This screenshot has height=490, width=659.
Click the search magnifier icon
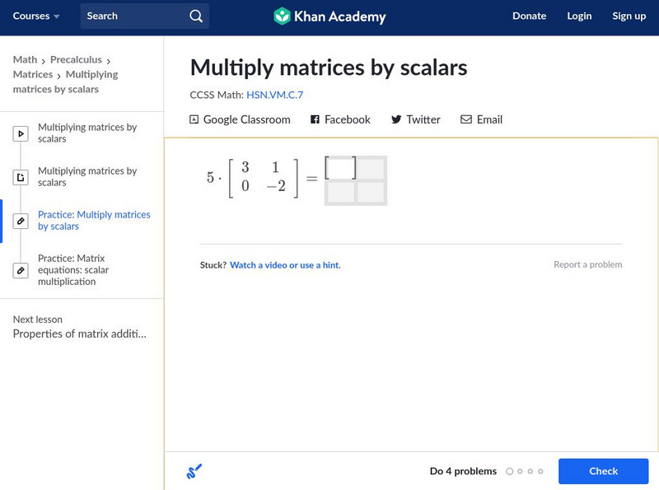[195, 16]
